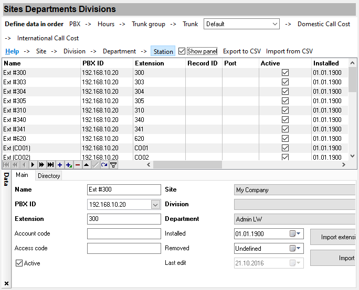359x290 pixels.
Task: Sort by the Extension column header
Action: click(x=159, y=63)
